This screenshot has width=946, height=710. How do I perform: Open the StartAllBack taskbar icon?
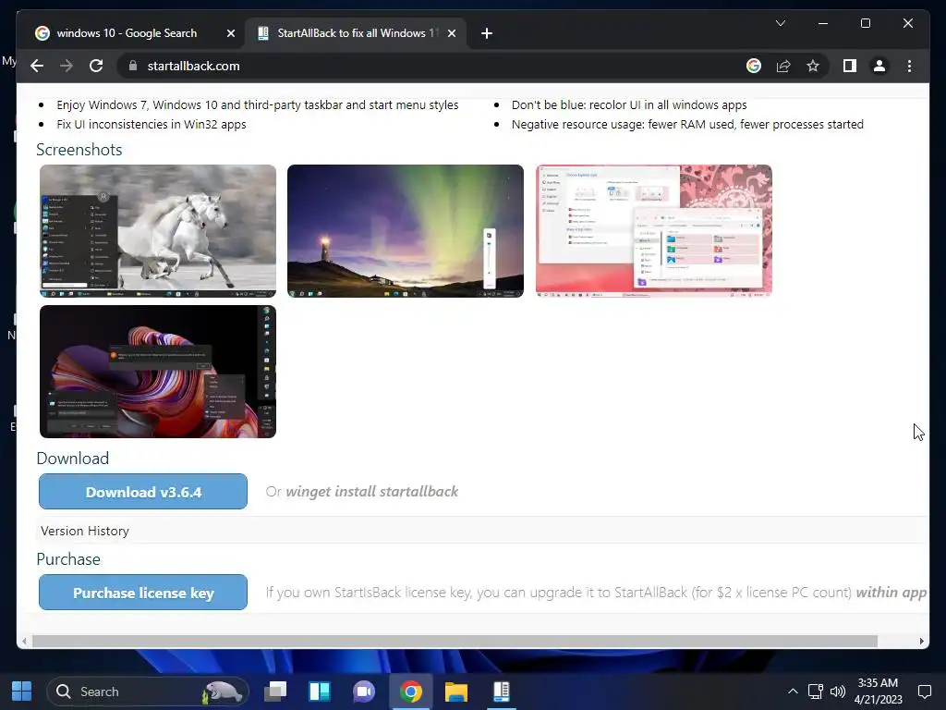502,692
